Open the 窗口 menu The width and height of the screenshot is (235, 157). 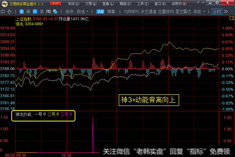point(160,4)
